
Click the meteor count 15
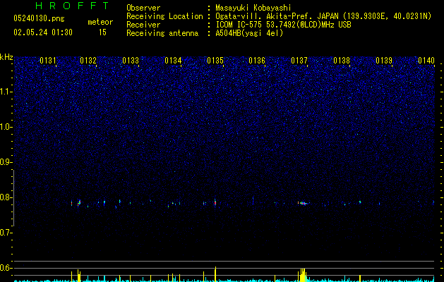102,32
